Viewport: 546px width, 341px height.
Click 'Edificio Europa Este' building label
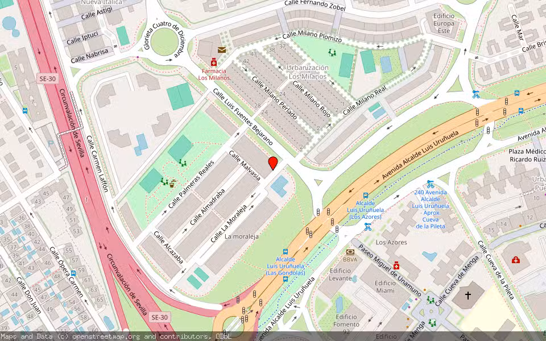pyautogui.click(x=444, y=23)
